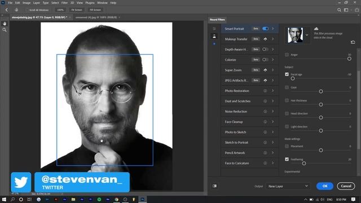
Task: Open the Windows notification center
Action: pyautogui.click(x=354, y=199)
